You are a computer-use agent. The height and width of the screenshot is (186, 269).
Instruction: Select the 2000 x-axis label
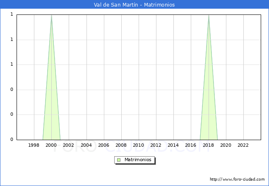51,145
